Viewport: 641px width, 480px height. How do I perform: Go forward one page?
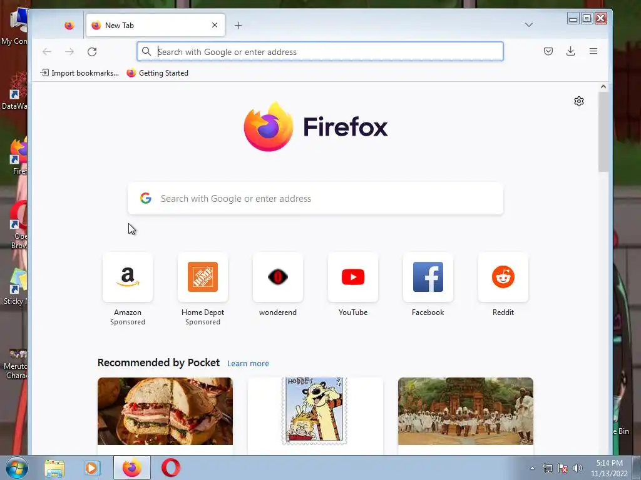(69, 51)
